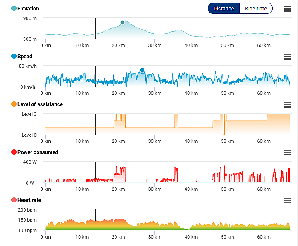
Task: Click the max speed marker dot
Action: click(x=142, y=70)
